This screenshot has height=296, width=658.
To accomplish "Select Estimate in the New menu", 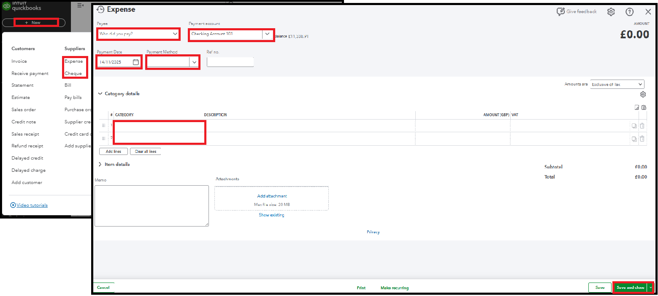I will (21, 97).
